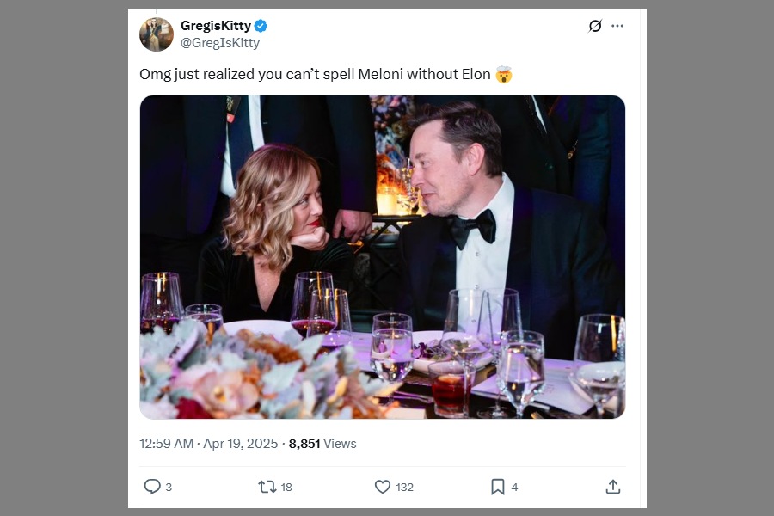Click the reply count number 3
The image size is (774, 516).
tap(169, 487)
